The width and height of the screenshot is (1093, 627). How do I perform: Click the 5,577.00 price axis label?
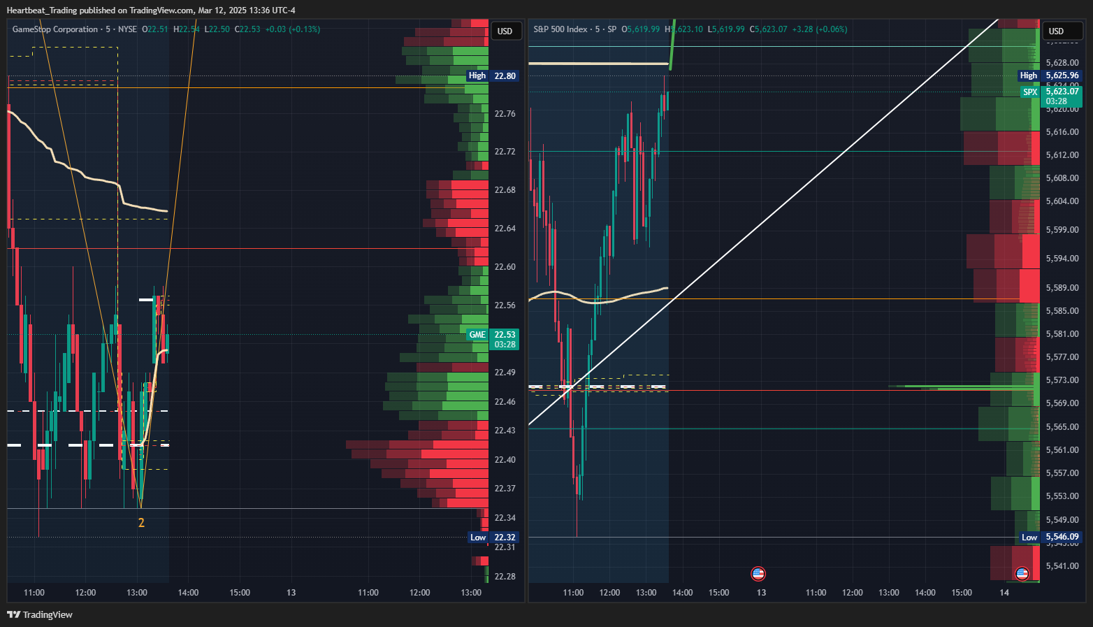click(1062, 357)
